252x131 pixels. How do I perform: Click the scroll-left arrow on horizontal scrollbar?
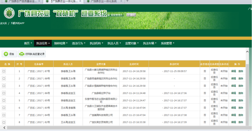[x=4, y=127]
